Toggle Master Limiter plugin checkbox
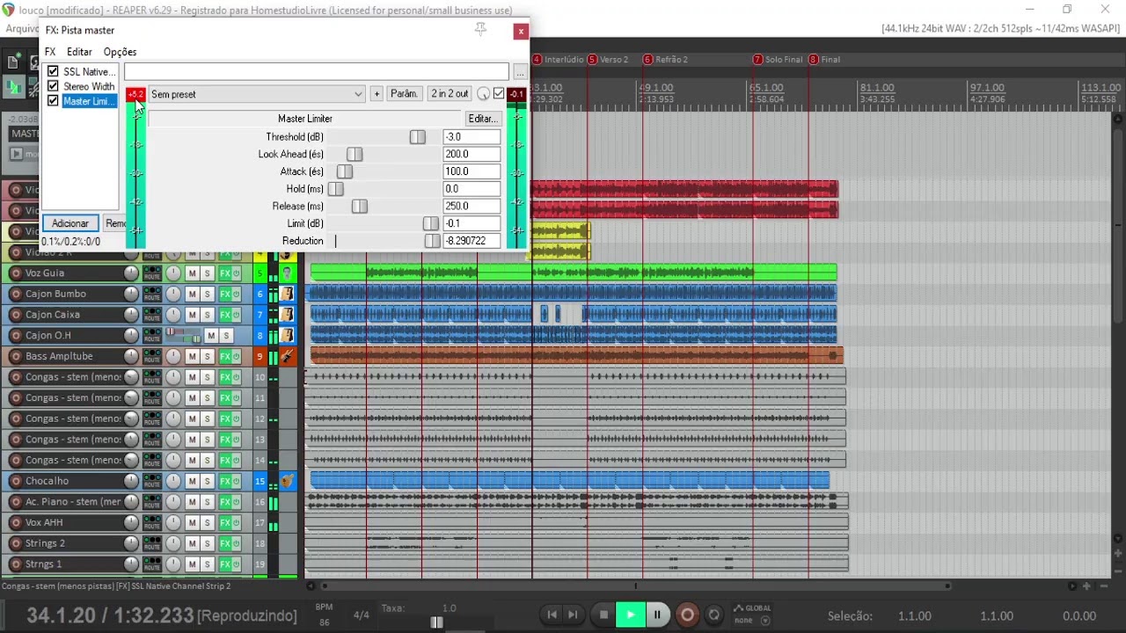This screenshot has height=633, width=1126. [53, 101]
